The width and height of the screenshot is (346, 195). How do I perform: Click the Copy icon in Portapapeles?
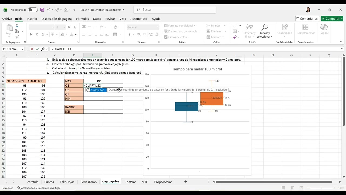17,31
